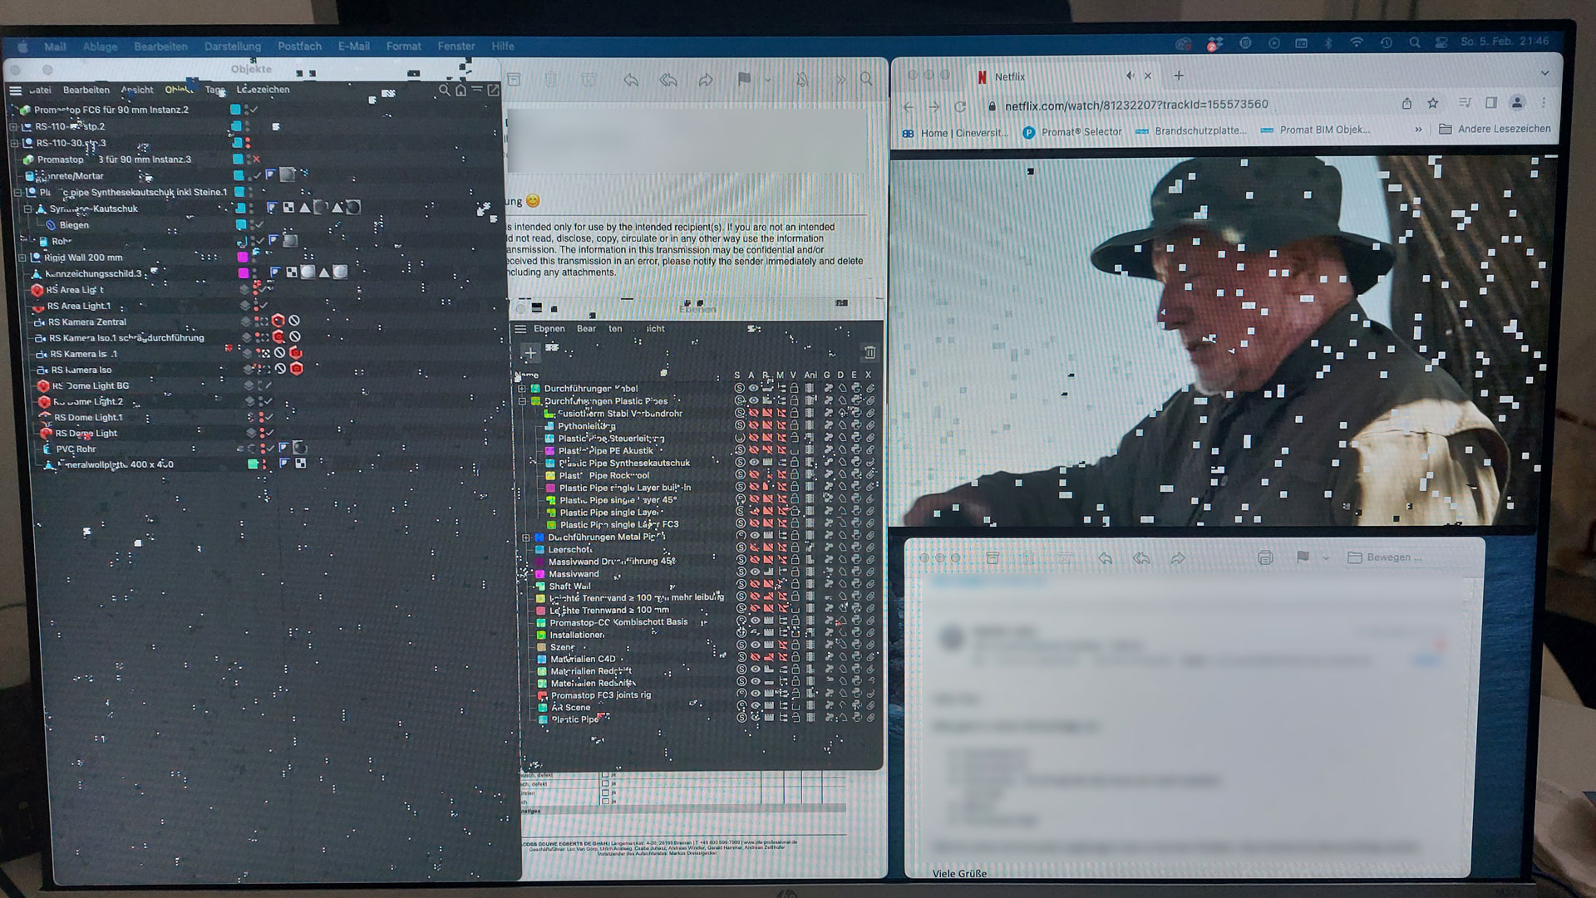Toggle solo on Durchführungen Kabel layer
Viewport: 1596px width, 898px height.
739,388
